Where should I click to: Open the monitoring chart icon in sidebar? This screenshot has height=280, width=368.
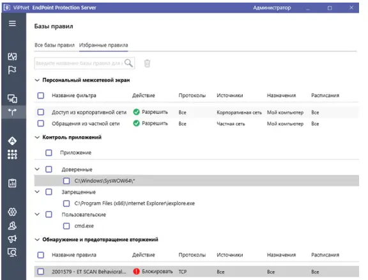pos(12,56)
